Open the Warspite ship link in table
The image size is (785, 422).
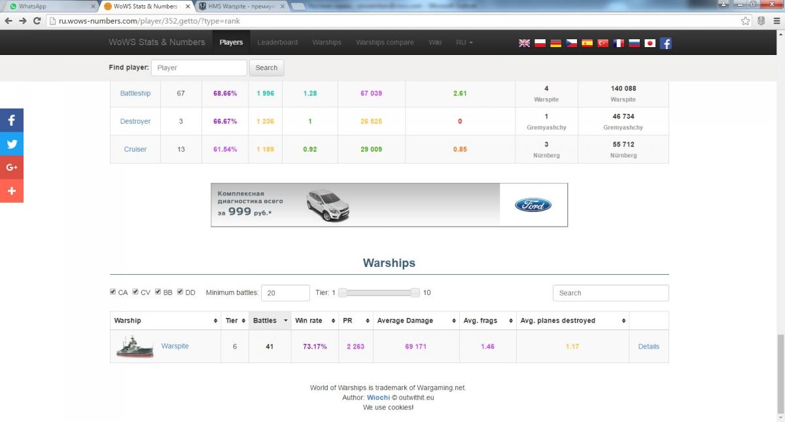click(x=175, y=346)
